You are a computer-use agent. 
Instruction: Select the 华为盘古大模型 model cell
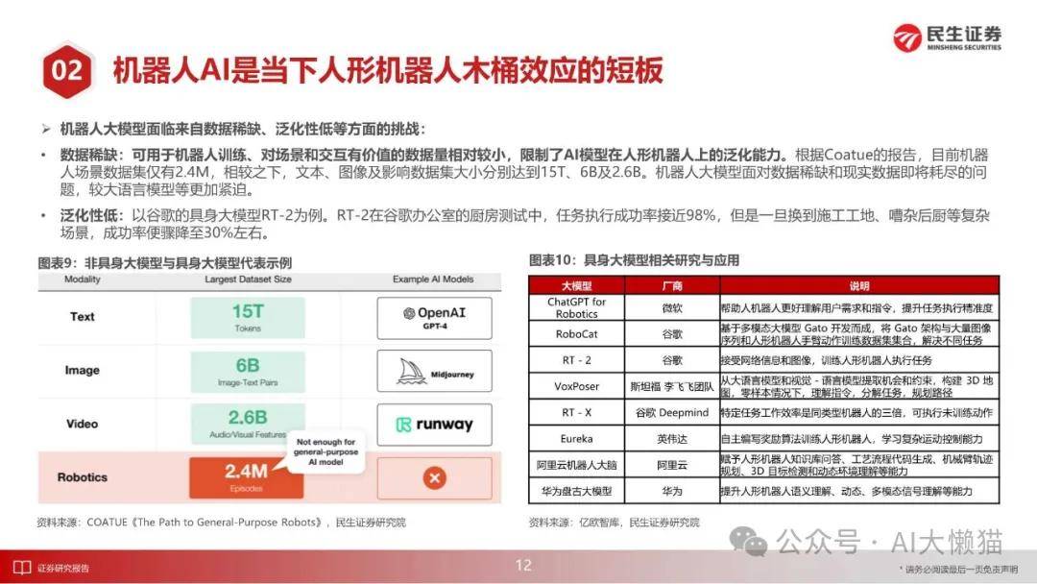pos(577,492)
